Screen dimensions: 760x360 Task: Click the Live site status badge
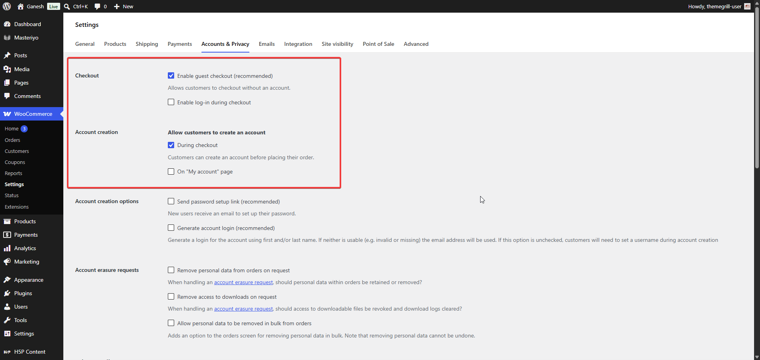[x=53, y=6]
